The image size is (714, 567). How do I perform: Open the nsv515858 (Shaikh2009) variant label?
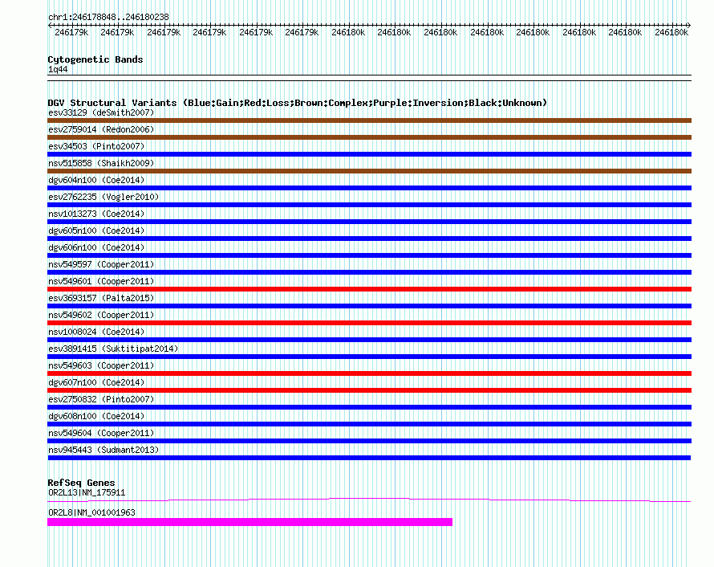point(101,163)
